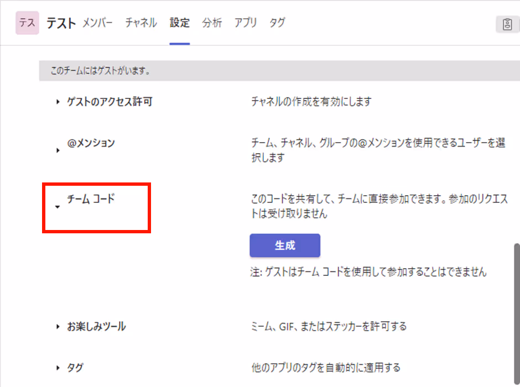Viewport: 520px width, 387px height.
Task: Click the vertical scrollbar thumb
Action: [517, 313]
